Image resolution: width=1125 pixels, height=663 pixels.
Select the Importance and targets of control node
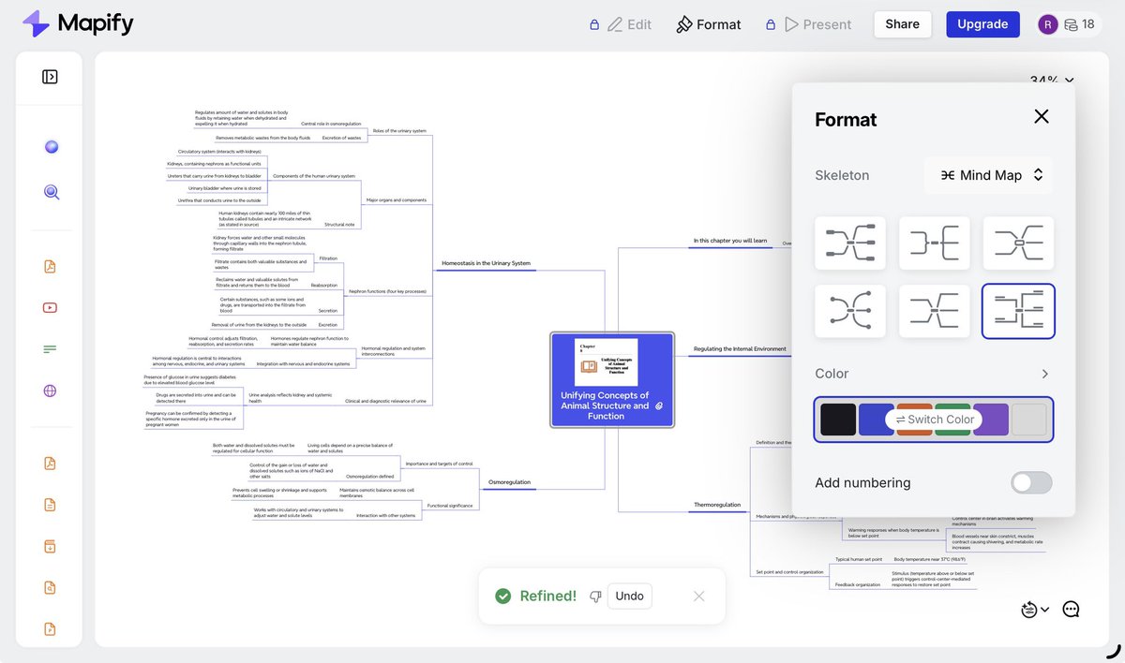click(x=439, y=464)
